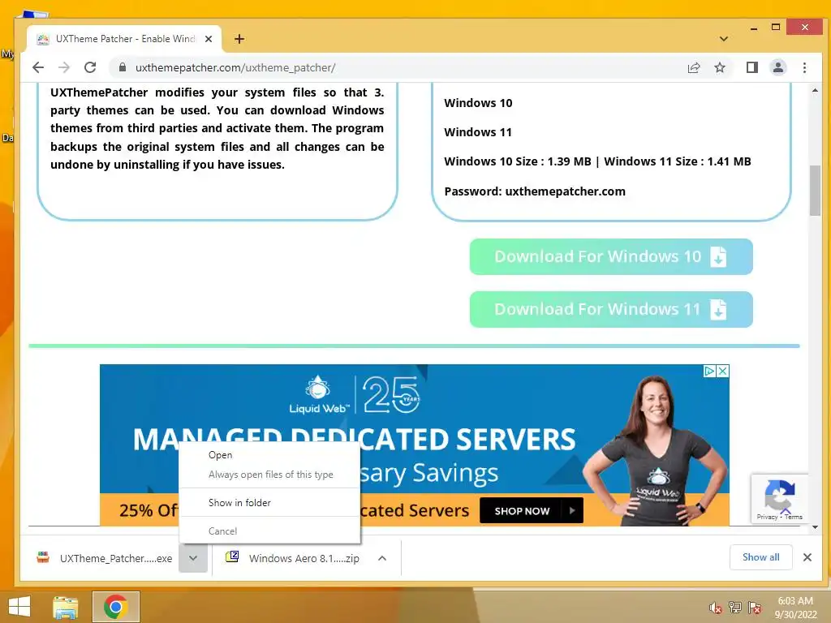
Task: Choose Show in folder
Action: point(269,502)
